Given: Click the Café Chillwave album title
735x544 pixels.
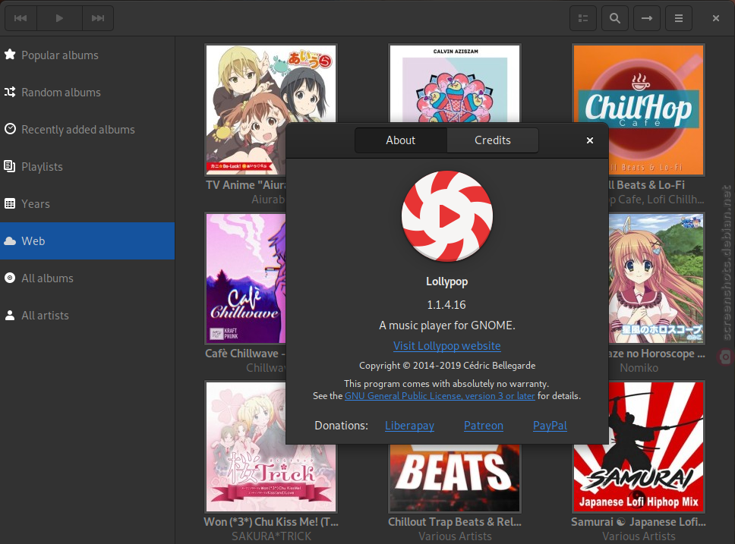Looking at the screenshot, I should pyautogui.click(x=245, y=354).
